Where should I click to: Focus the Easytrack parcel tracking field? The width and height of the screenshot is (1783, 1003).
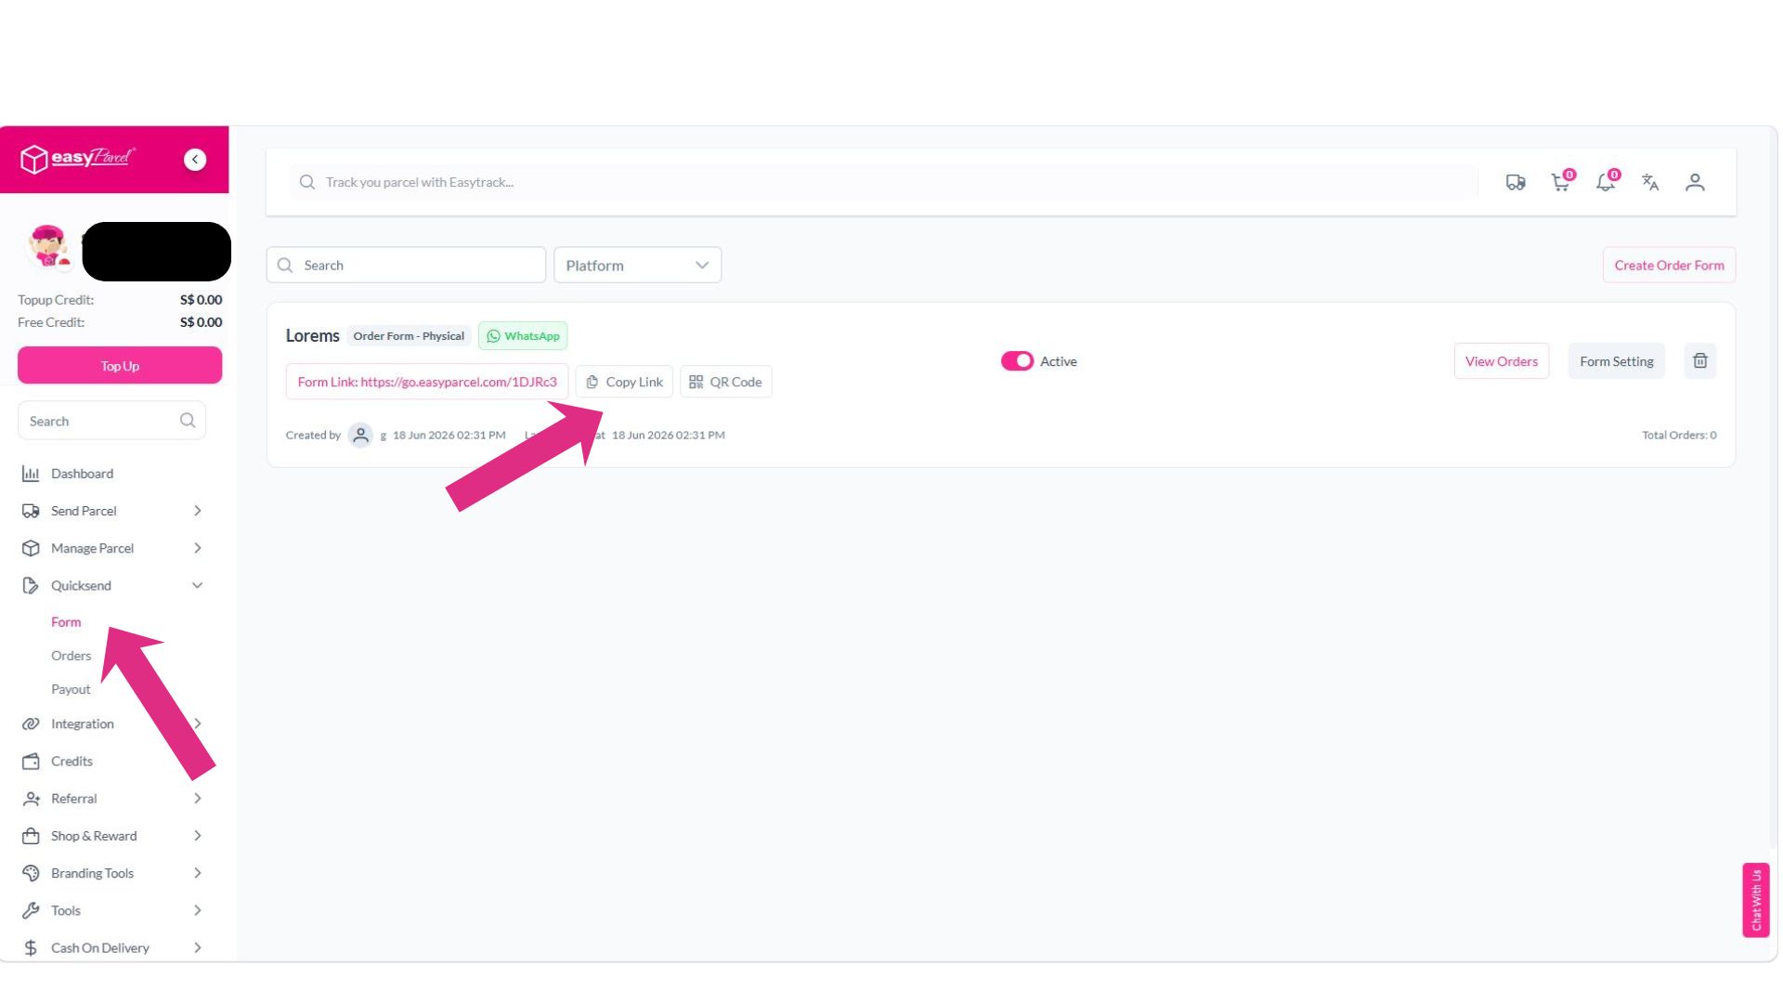[882, 182]
